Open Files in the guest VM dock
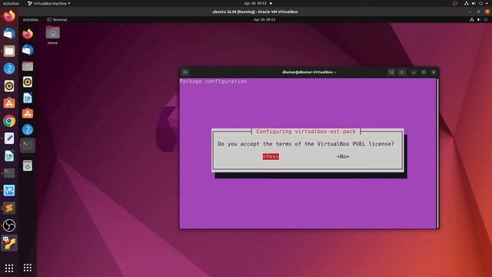Screen dimensions: 492x277 28,66
